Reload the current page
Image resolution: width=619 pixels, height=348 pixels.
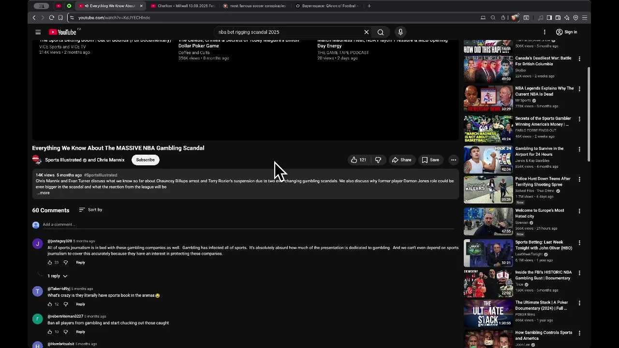tap(51, 17)
